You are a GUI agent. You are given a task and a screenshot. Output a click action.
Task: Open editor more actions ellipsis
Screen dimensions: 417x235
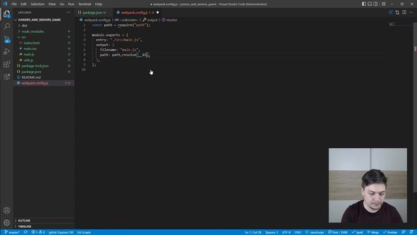(411, 12)
